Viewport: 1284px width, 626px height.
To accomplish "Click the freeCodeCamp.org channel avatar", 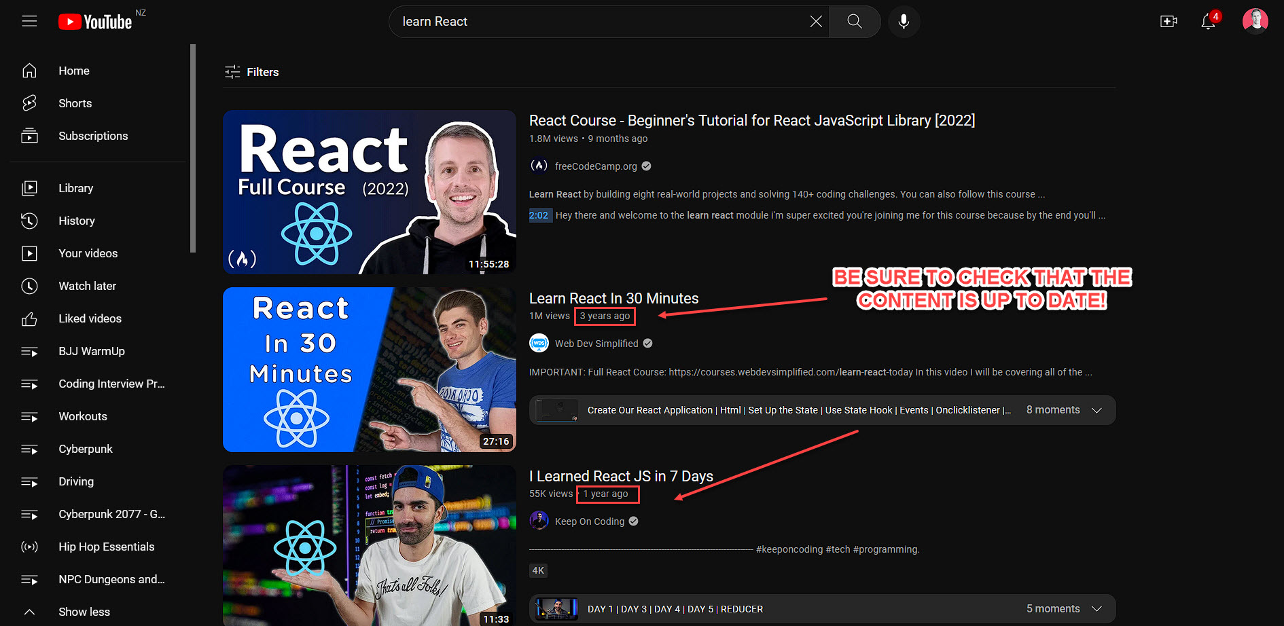I will coord(539,166).
